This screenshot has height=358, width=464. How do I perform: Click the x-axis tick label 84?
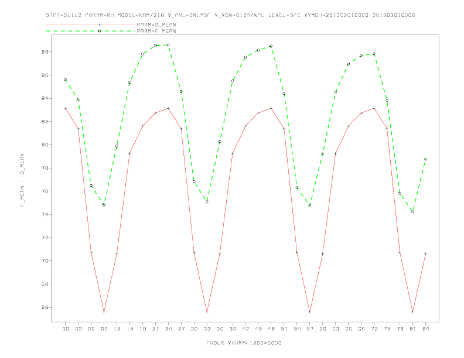coord(425,329)
